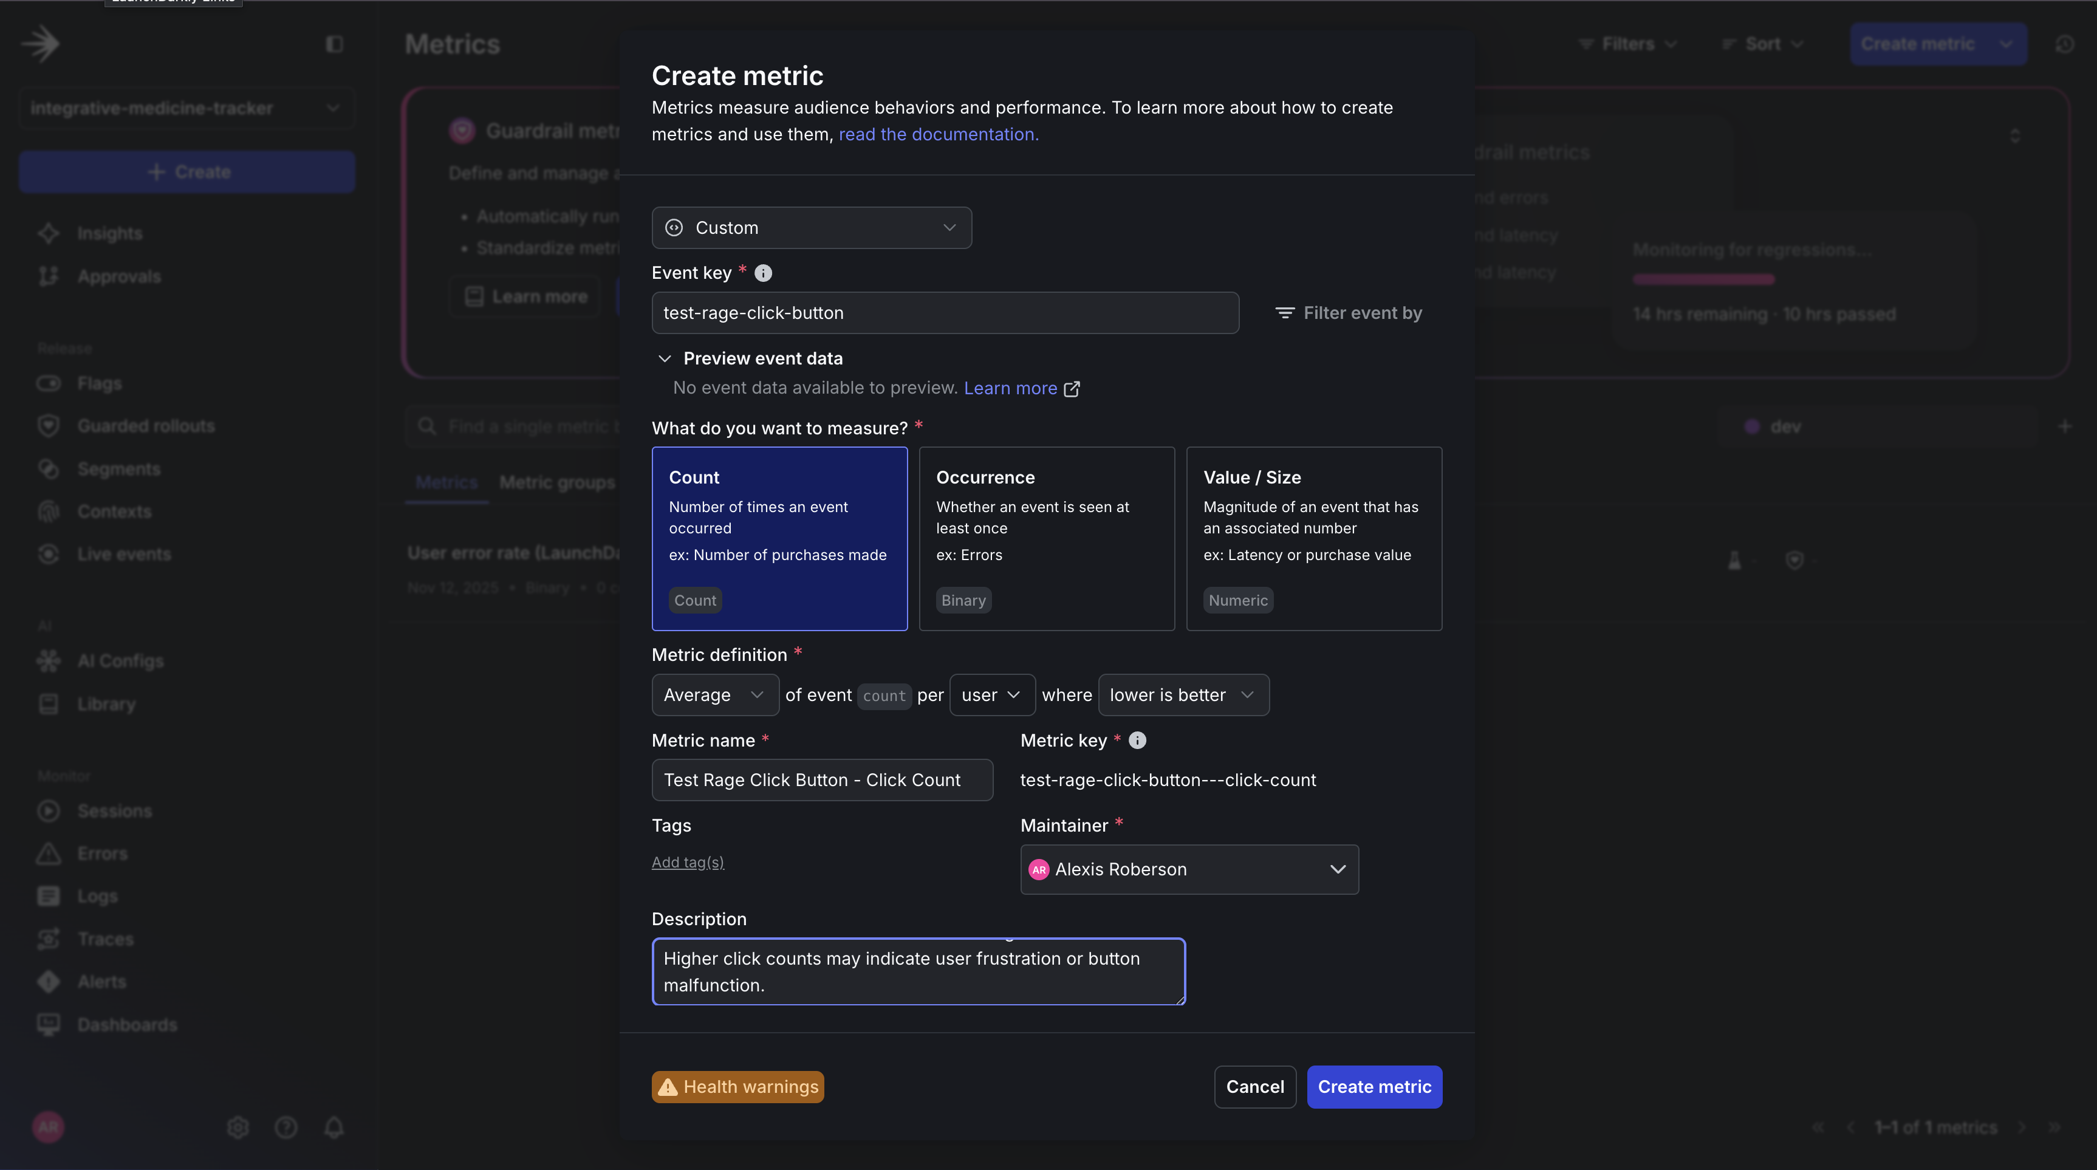This screenshot has height=1170, width=2097.
Task: Click the Event key info icon
Action: point(763,273)
